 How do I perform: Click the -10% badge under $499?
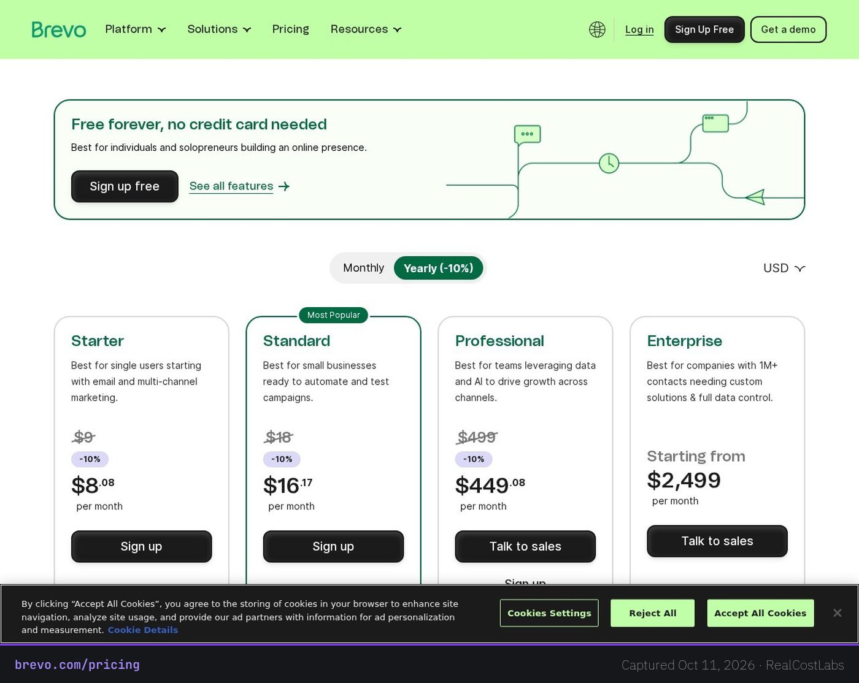click(474, 459)
